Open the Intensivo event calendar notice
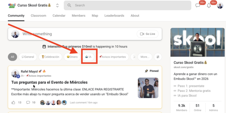The width and height of the screenshot is (226, 113). [x=85, y=47]
